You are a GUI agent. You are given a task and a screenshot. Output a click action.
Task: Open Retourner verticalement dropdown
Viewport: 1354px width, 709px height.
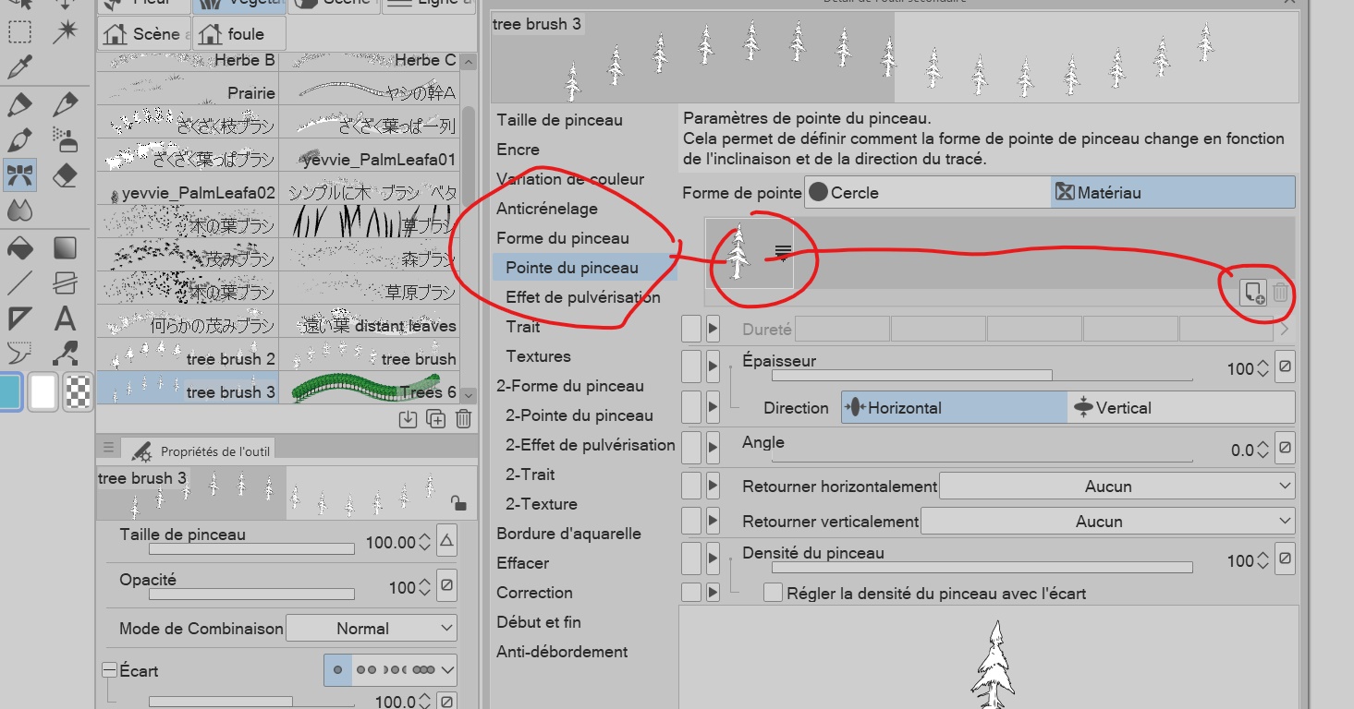click(x=1107, y=522)
